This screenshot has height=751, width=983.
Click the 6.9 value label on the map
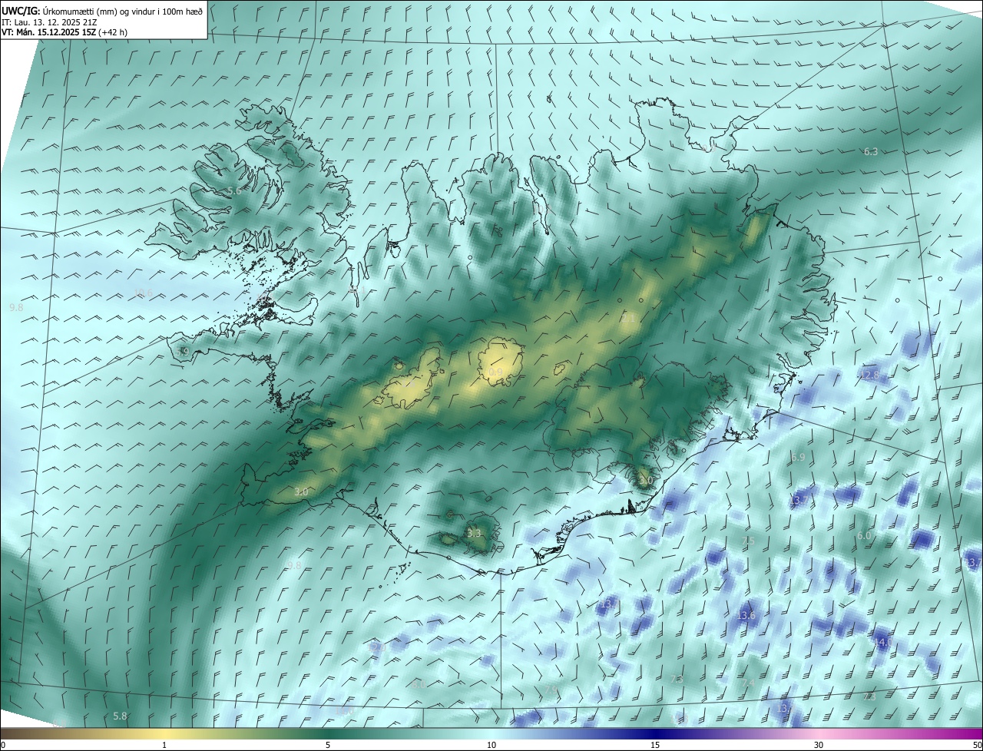click(x=798, y=457)
